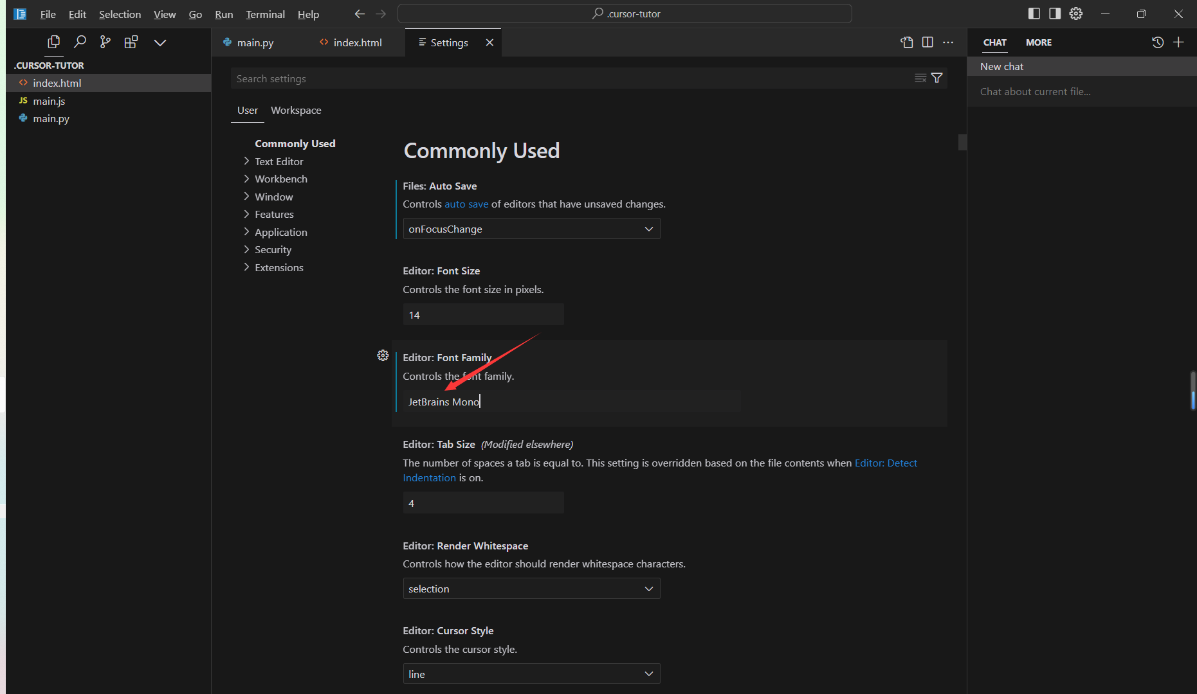Viewport: 1197px width, 694px height.
Task: Open the Extensions view icon
Action: click(131, 42)
